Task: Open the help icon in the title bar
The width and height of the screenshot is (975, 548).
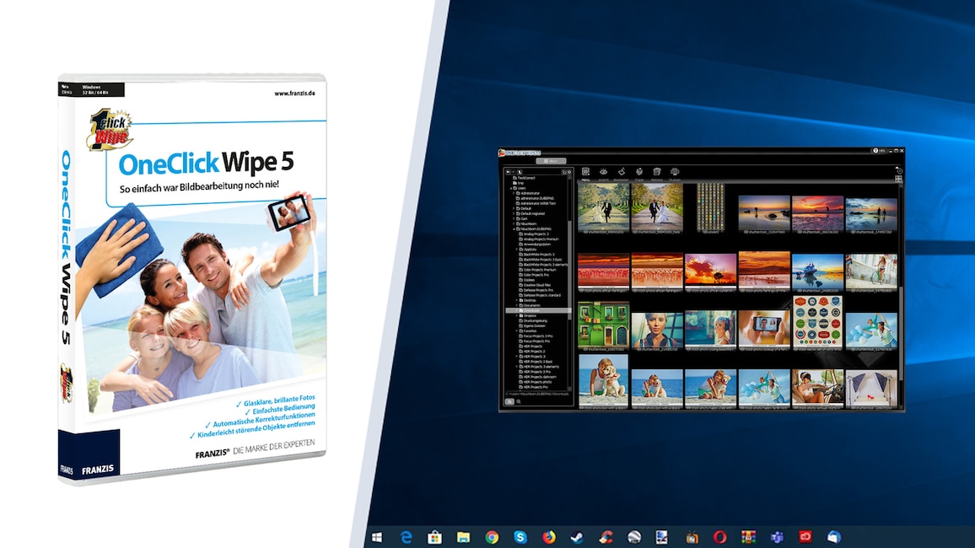Action: (875, 151)
